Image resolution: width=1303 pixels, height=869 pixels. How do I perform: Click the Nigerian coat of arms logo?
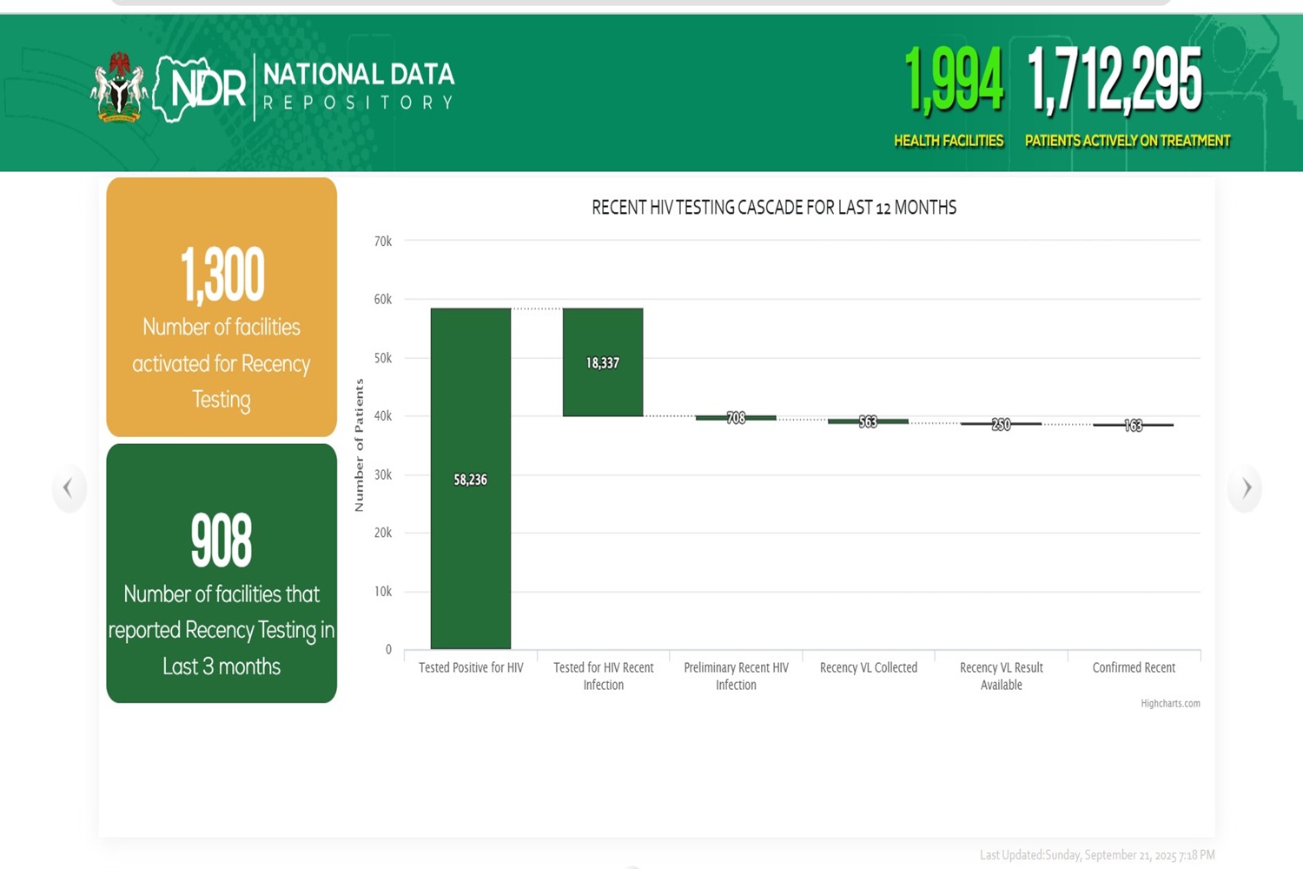pos(118,88)
